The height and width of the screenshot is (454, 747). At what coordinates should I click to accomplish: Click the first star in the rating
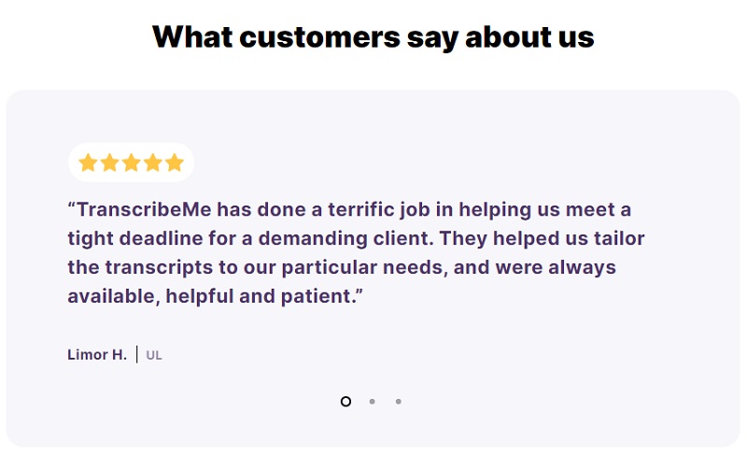(89, 163)
